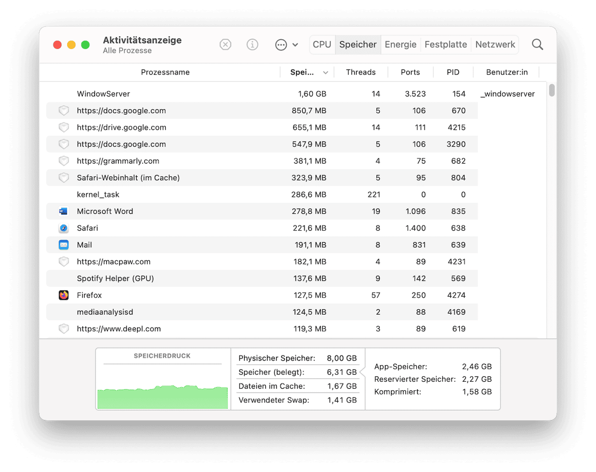This screenshot has width=596, height=472.
Task: Select the Safari compass icon
Action: 64,228
